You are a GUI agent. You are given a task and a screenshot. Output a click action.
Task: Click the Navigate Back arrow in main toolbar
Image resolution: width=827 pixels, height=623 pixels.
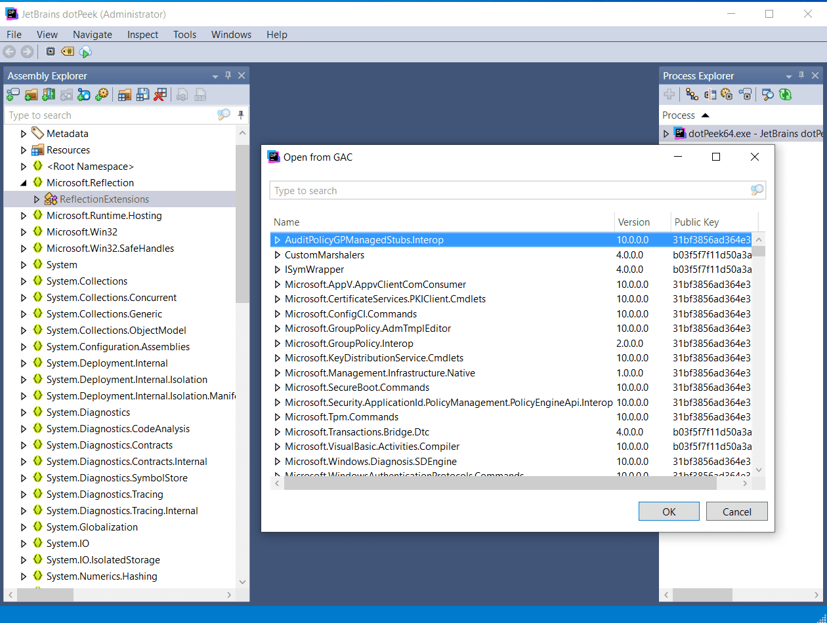(9, 52)
